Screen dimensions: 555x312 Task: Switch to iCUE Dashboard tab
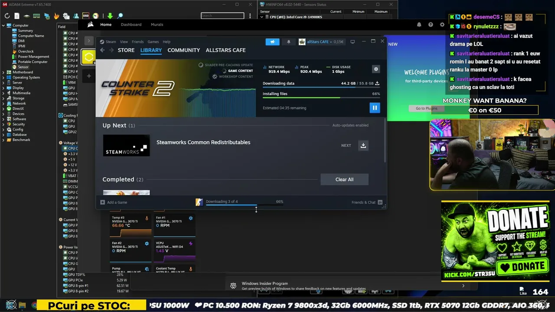click(131, 25)
